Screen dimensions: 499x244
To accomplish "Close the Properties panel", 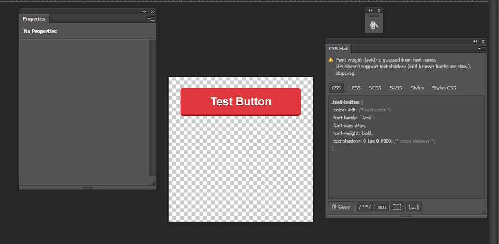I will [152, 12].
